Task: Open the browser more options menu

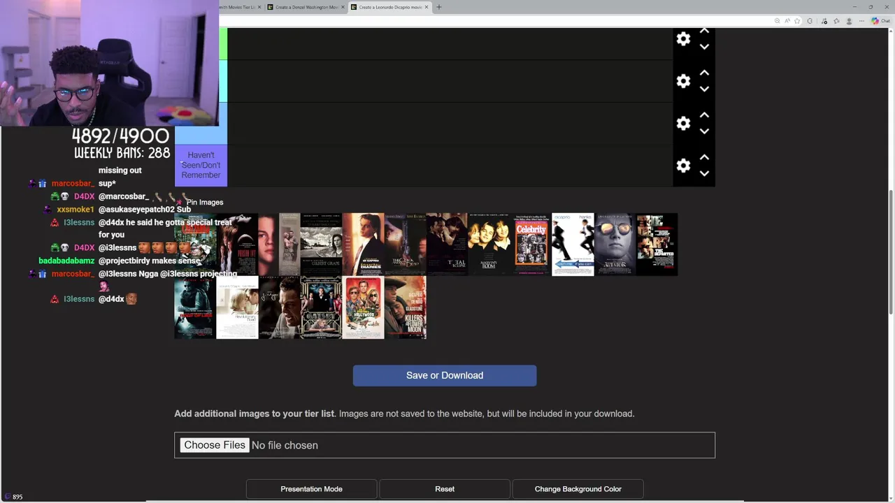Action: 862,21
